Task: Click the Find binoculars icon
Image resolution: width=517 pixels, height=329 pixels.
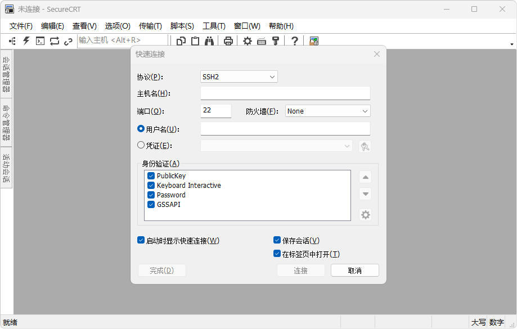Action: [209, 40]
